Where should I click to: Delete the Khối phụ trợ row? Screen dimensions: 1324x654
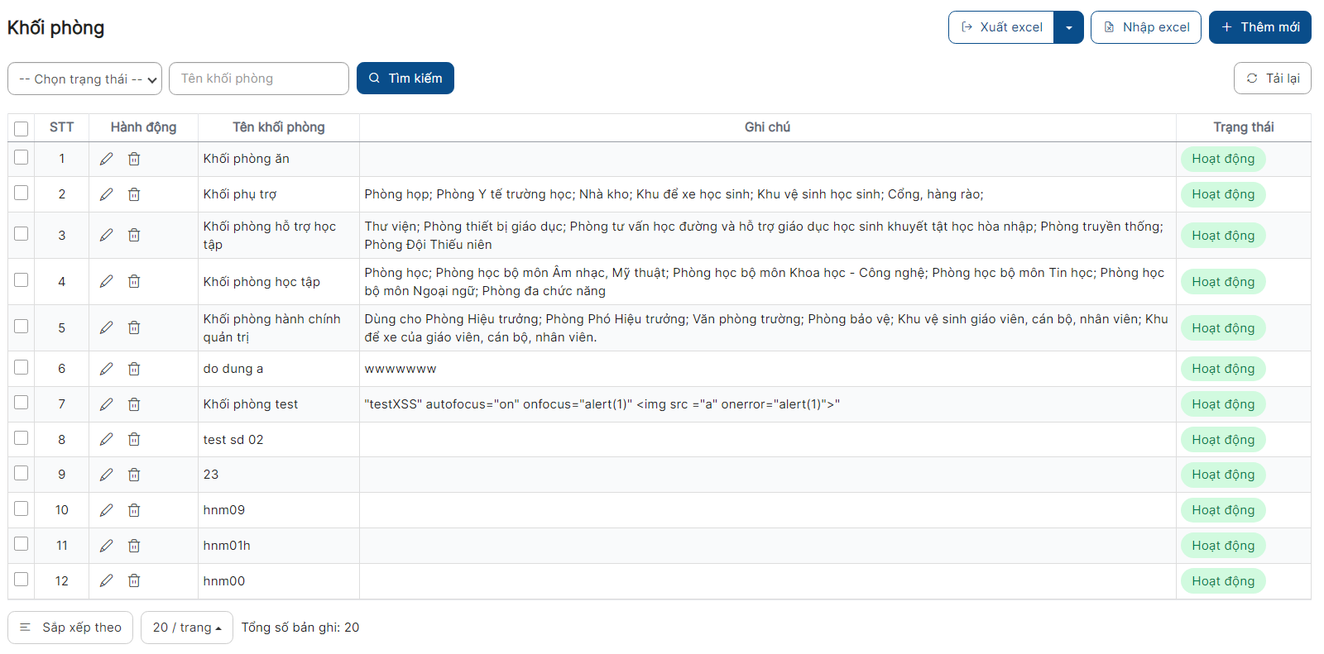[x=134, y=194]
